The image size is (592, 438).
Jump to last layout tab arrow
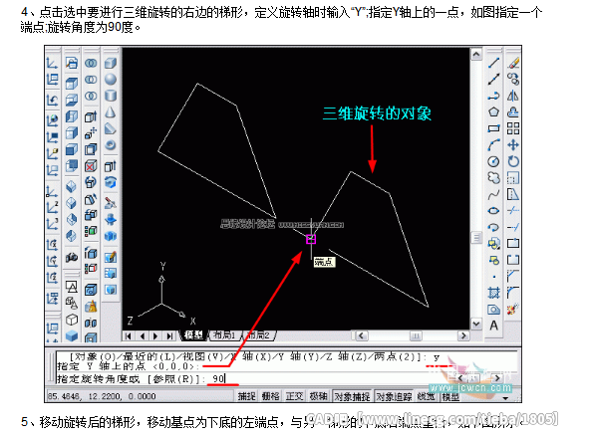pos(169,335)
